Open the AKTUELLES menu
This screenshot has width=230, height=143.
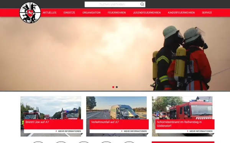[x=49, y=13]
